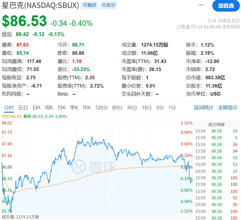Click the 可融资 tag
241x220 pixels.
point(90,5)
